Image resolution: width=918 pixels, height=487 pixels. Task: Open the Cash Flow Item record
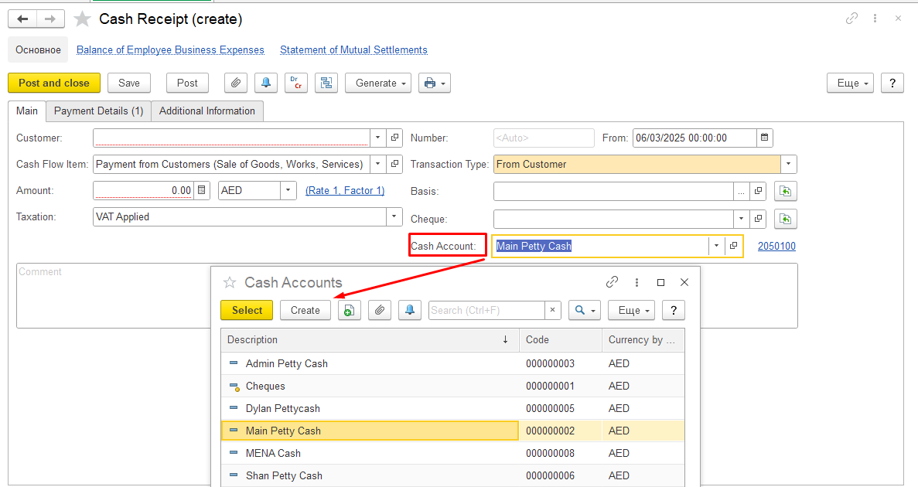click(394, 165)
